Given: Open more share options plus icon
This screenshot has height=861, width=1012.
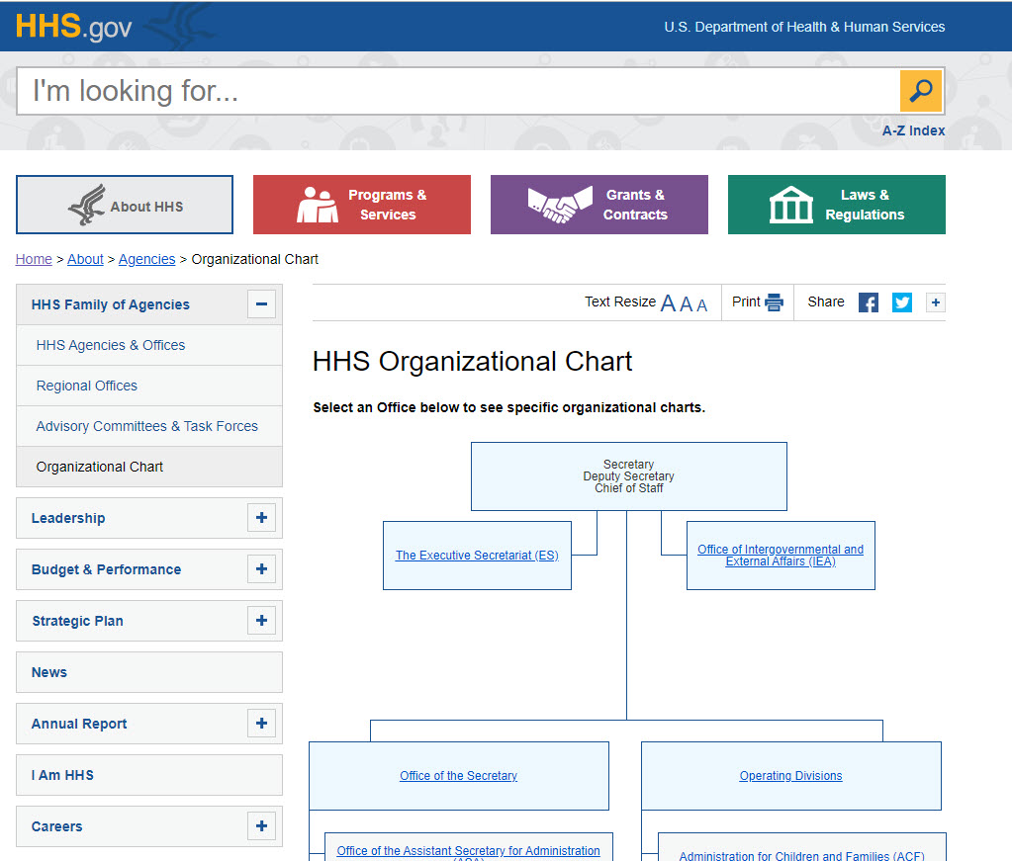Looking at the screenshot, I should (935, 302).
